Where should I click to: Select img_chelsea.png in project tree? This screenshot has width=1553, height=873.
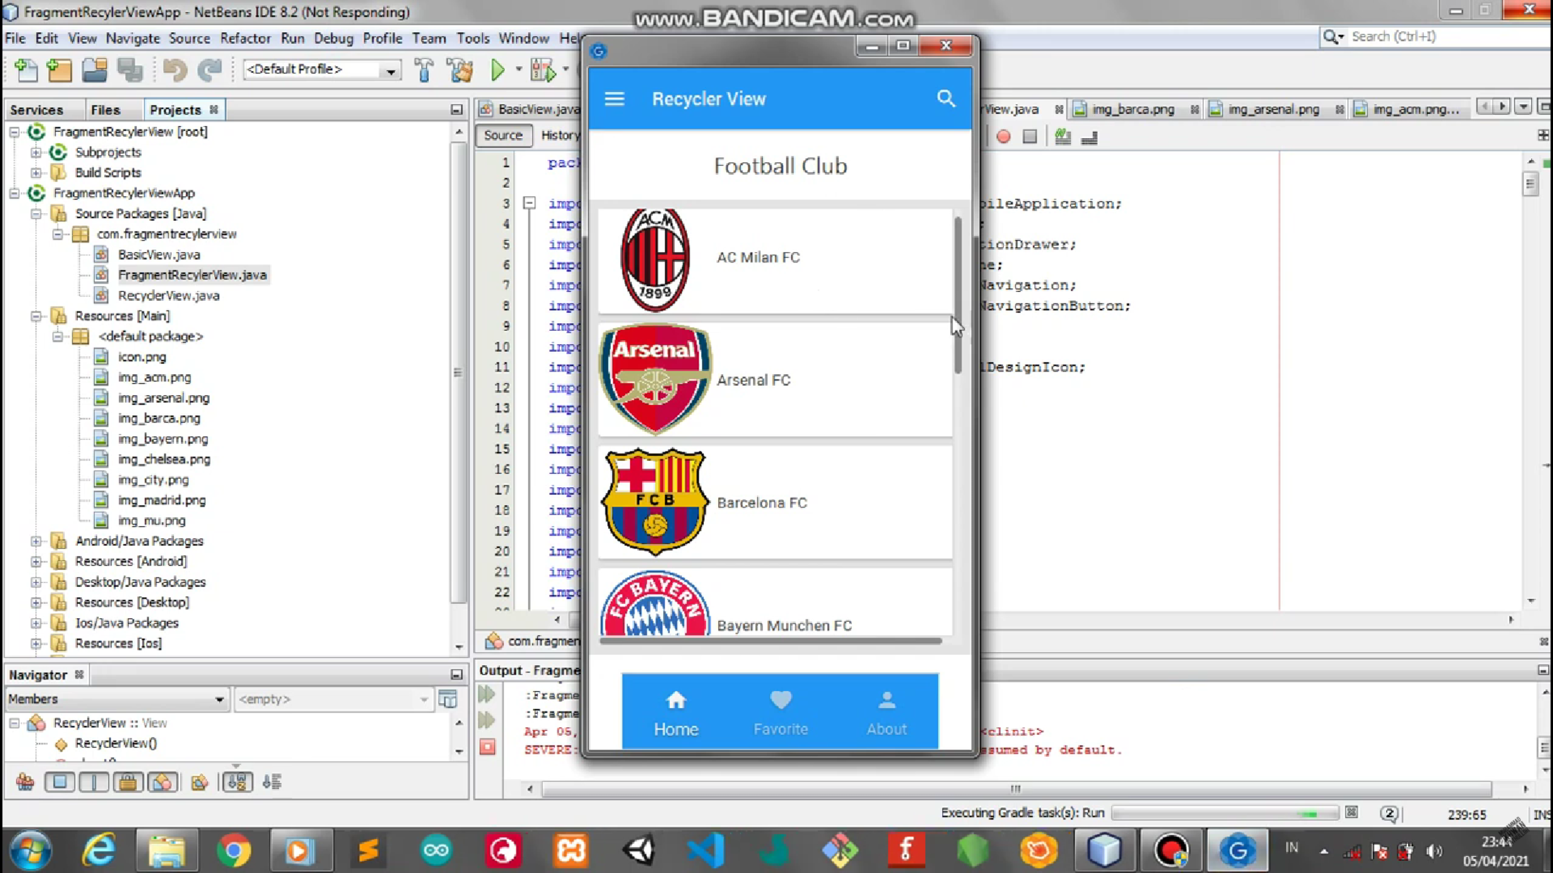coord(164,460)
